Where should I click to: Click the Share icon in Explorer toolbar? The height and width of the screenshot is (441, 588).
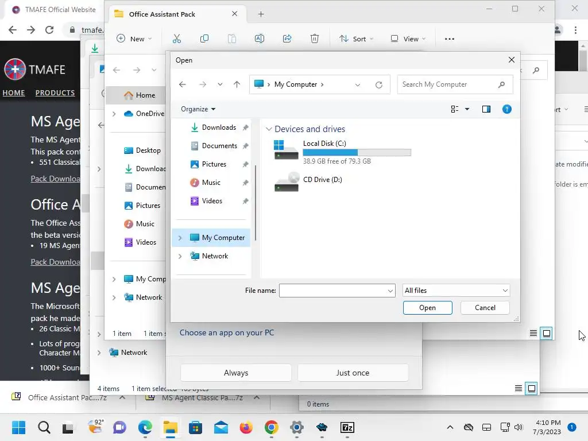[x=287, y=38]
